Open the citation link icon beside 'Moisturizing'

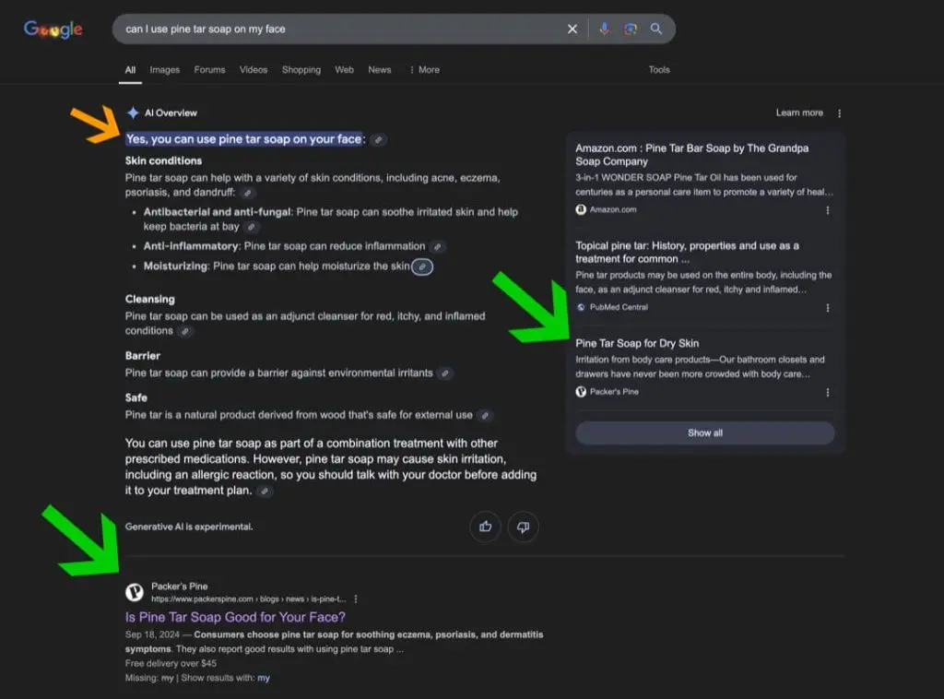[x=421, y=267]
